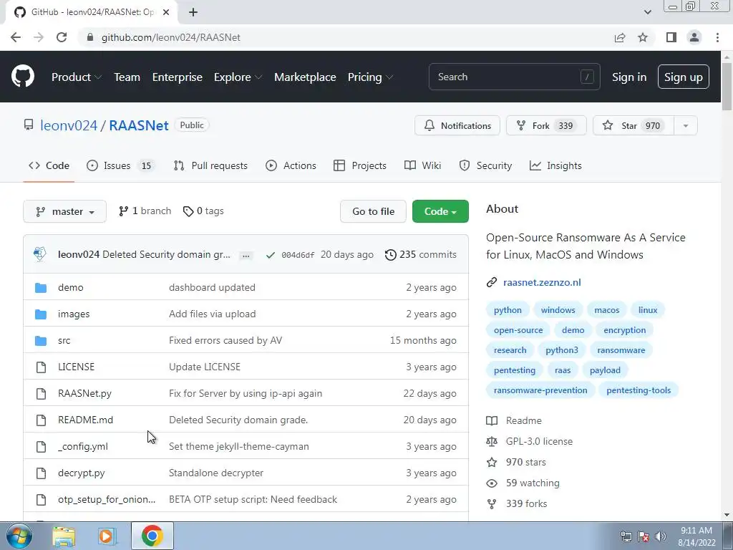733x550 pixels.
Task: Open Chrome tab search chevron
Action: 647,12
